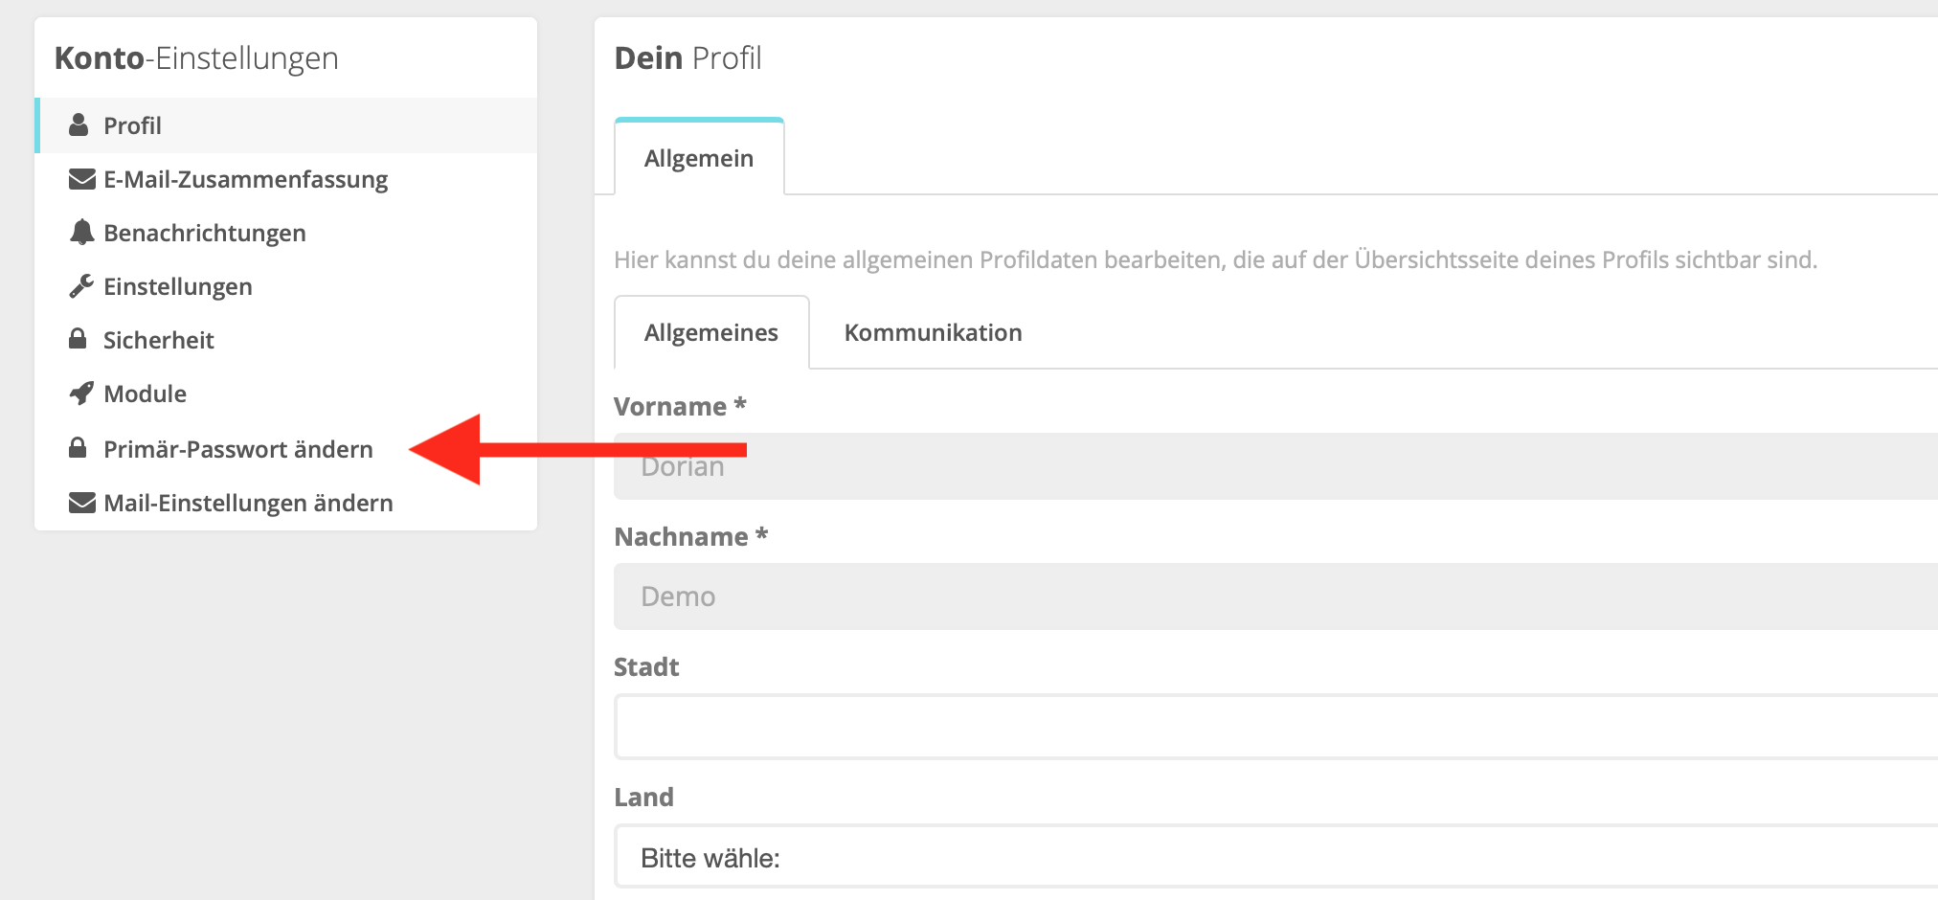Open E-Mail-Zusammenfassung in sidebar
The width and height of the screenshot is (1938, 900).
point(245,179)
